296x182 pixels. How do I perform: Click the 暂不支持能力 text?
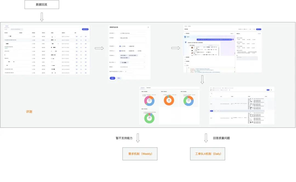click(x=124, y=138)
